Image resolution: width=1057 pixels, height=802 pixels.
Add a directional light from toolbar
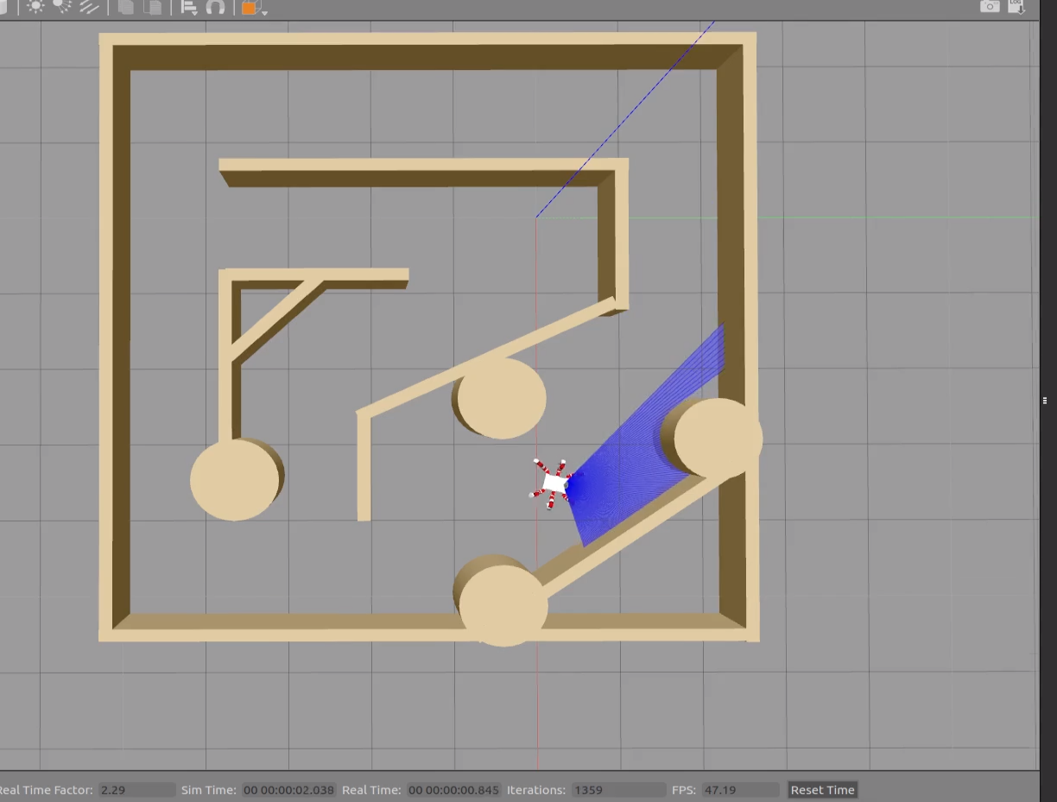click(89, 7)
